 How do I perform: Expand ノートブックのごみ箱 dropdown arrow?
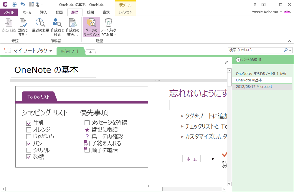(x=115, y=35)
